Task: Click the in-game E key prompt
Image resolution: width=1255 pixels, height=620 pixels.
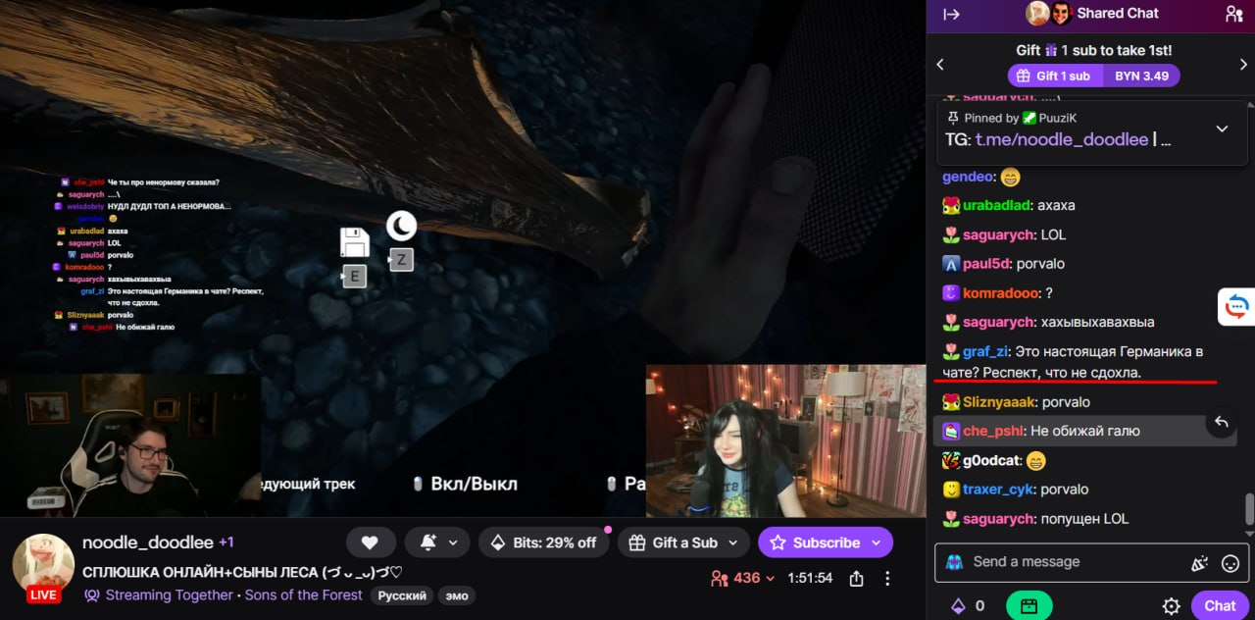Action: pos(354,277)
